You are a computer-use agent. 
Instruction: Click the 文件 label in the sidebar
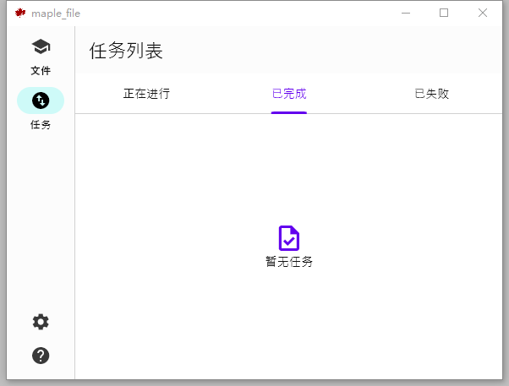coord(41,71)
